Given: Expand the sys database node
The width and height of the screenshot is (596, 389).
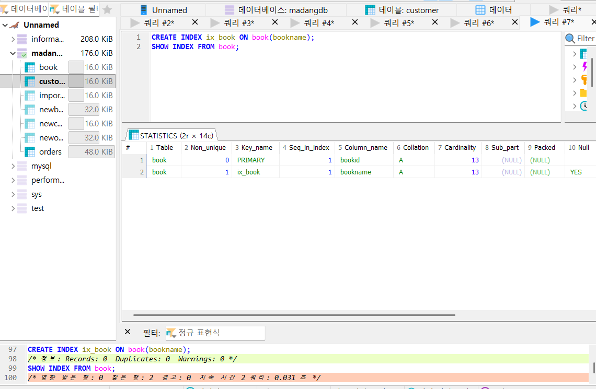Looking at the screenshot, I should [13, 194].
